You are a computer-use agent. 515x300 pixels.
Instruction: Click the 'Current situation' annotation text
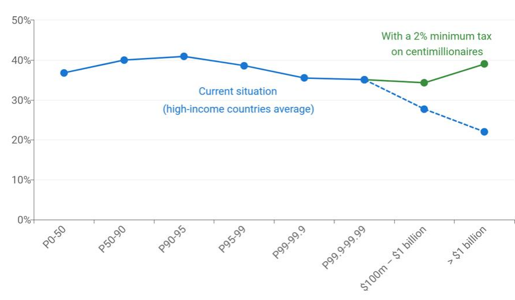point(238,92)
